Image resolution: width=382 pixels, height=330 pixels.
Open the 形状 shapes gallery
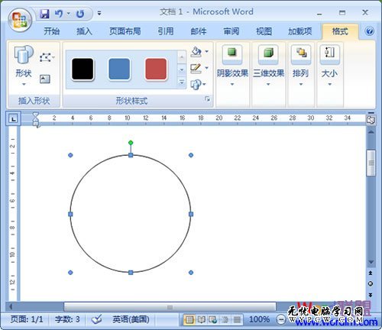point(24,66)
